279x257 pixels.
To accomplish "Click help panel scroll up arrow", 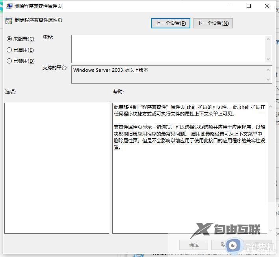I will pyautogui.click(x=270, y=106).
